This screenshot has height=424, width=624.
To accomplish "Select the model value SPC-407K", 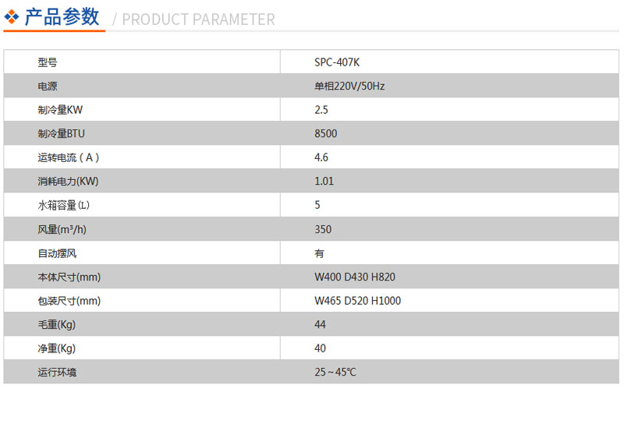I will click(x=337, y=62).
